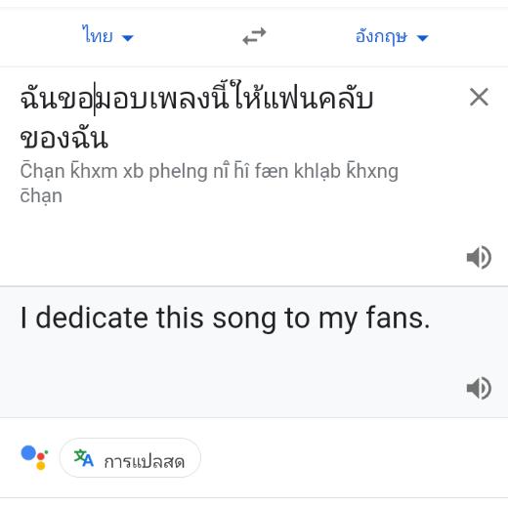Click the word fans in the translation
508x508 pixels.
pos(398,317)
